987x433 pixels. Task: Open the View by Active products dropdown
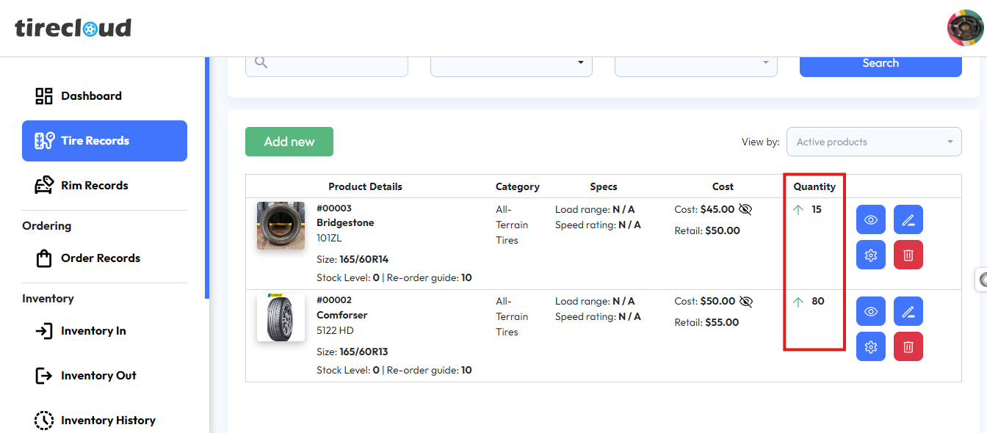873,142
